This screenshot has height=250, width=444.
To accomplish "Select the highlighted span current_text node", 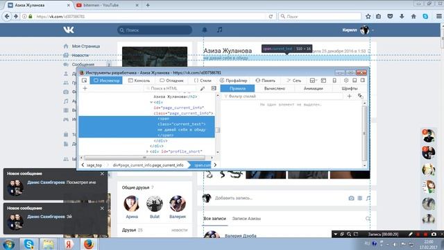I will (x=146, y=126).
